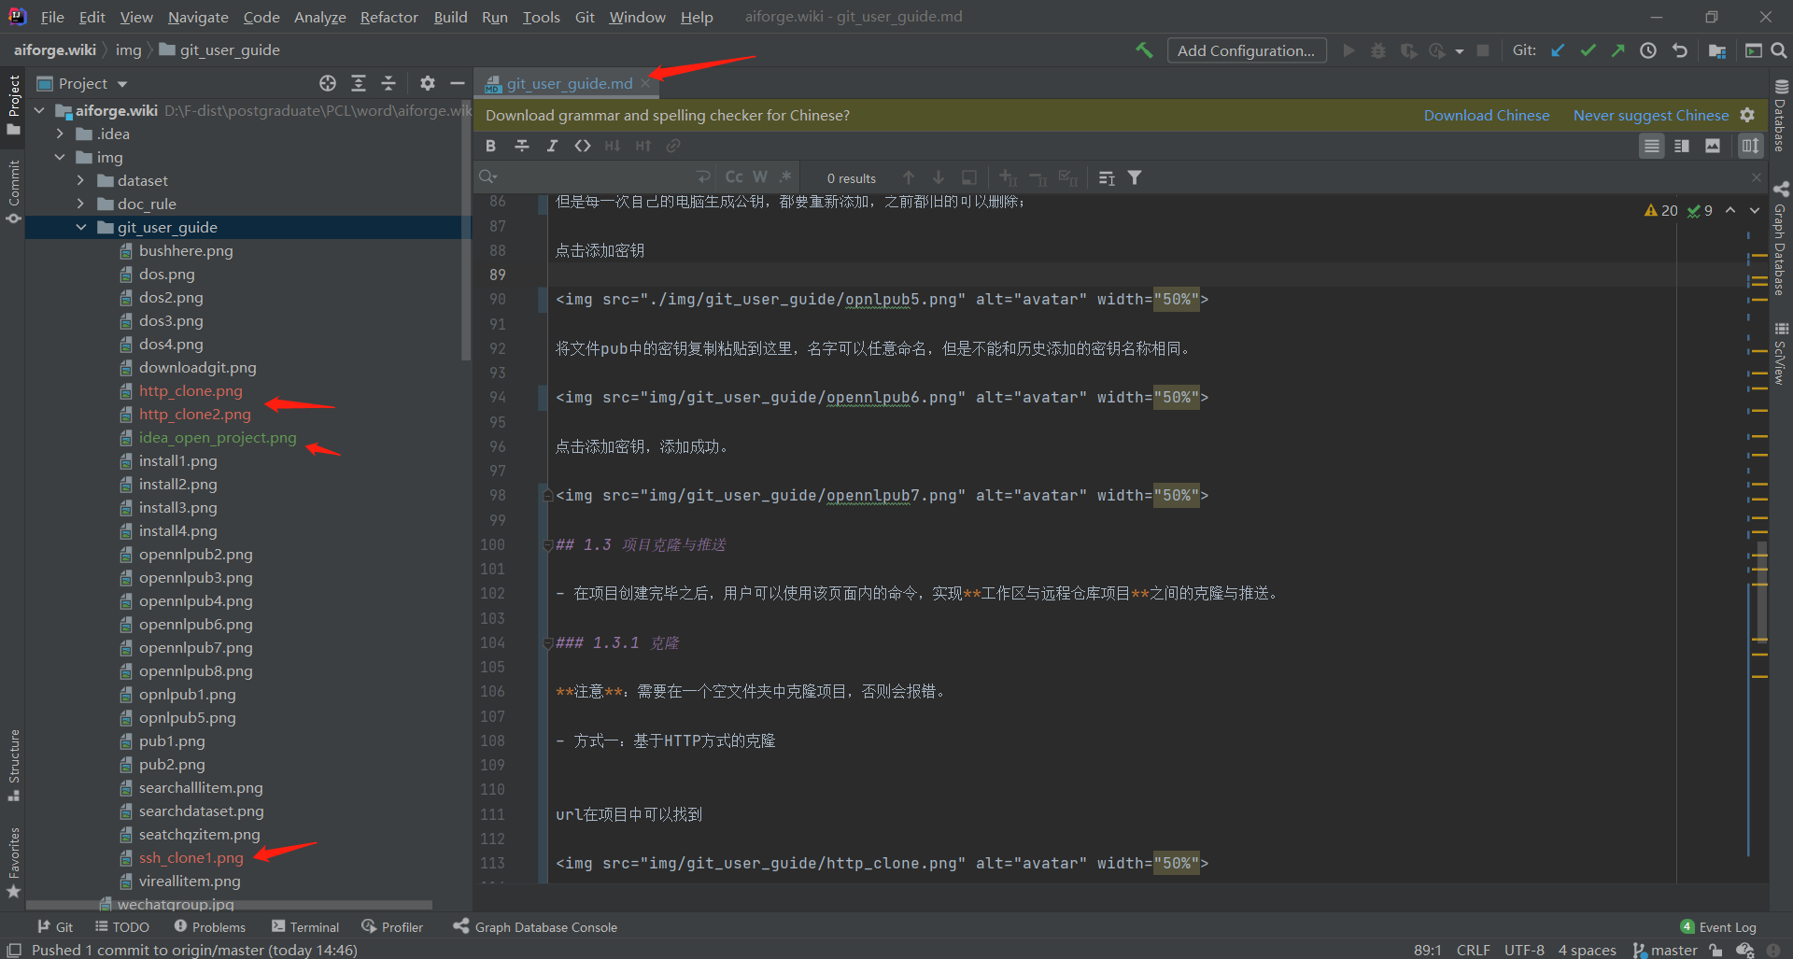Viewport: 1793px width, 959px height.
Task: Toggle Match Case in search bar
Action: pyautogui.click(x=734, y=177)
